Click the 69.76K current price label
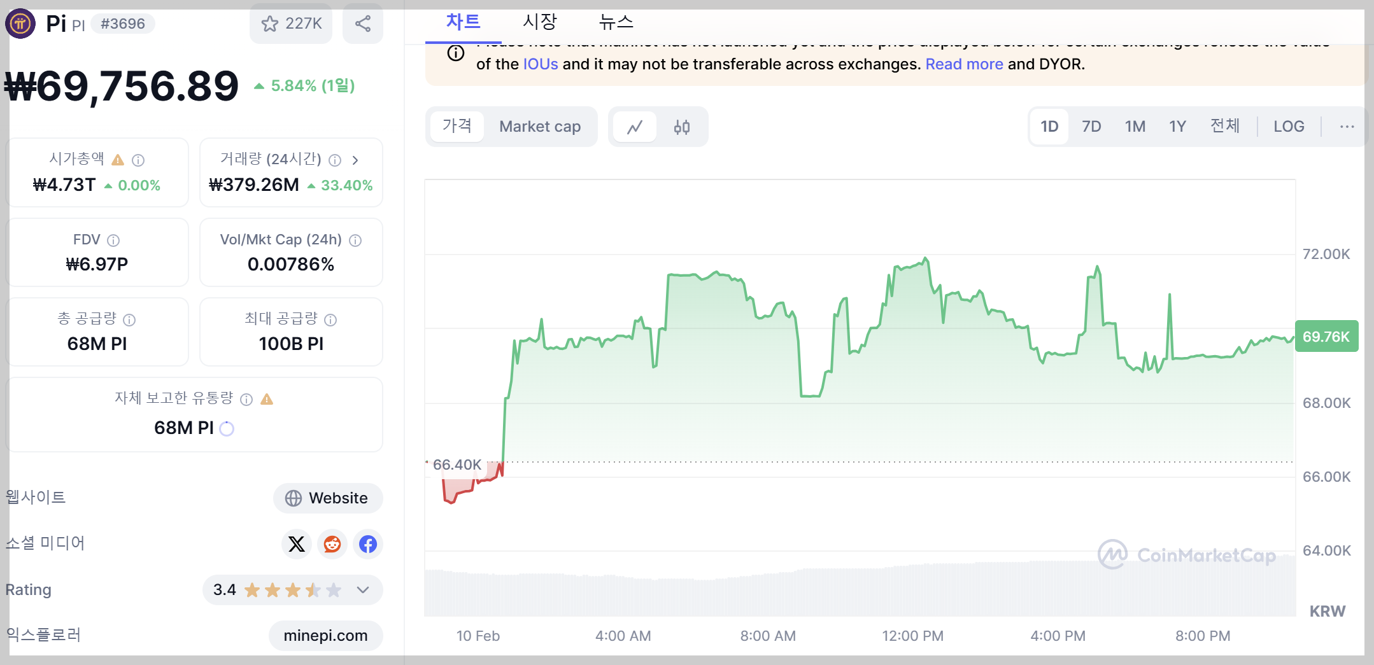The image size is (1374, 665). point(1326,337)
